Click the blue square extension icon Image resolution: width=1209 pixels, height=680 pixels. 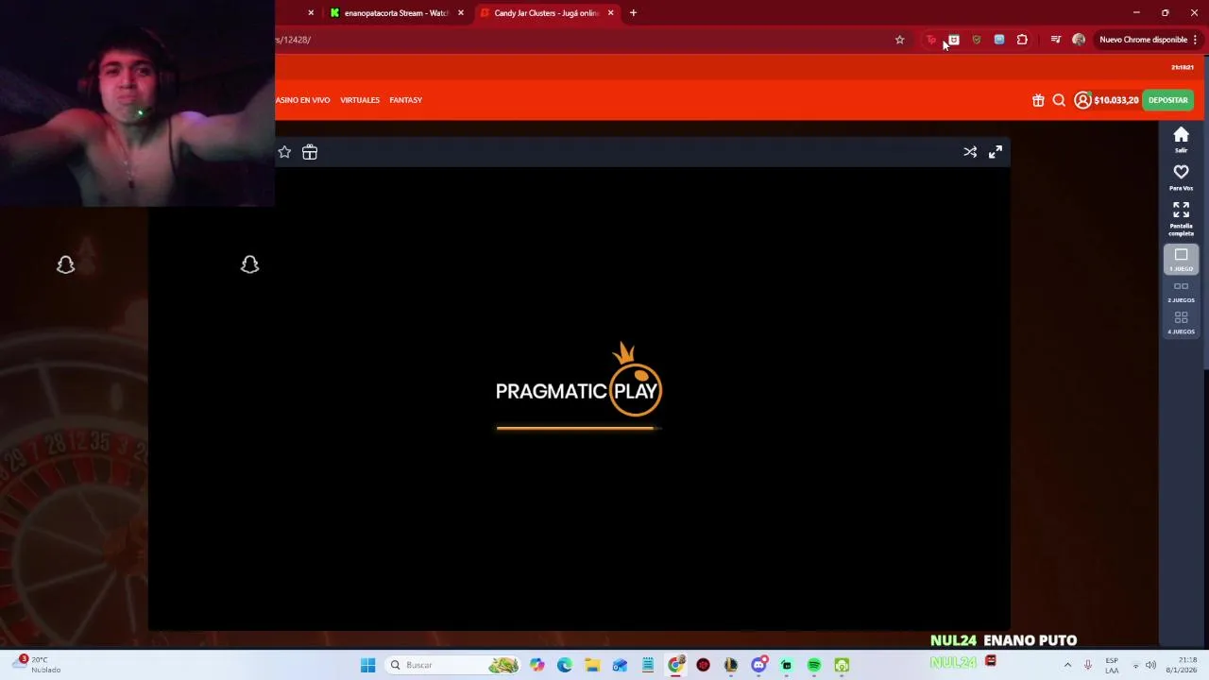999,40
